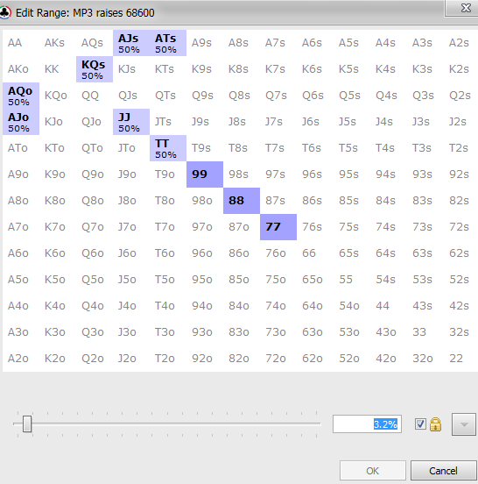The image size is (478, 484).
Task: Select the T9s hand cell
Action: coord(205,148)
